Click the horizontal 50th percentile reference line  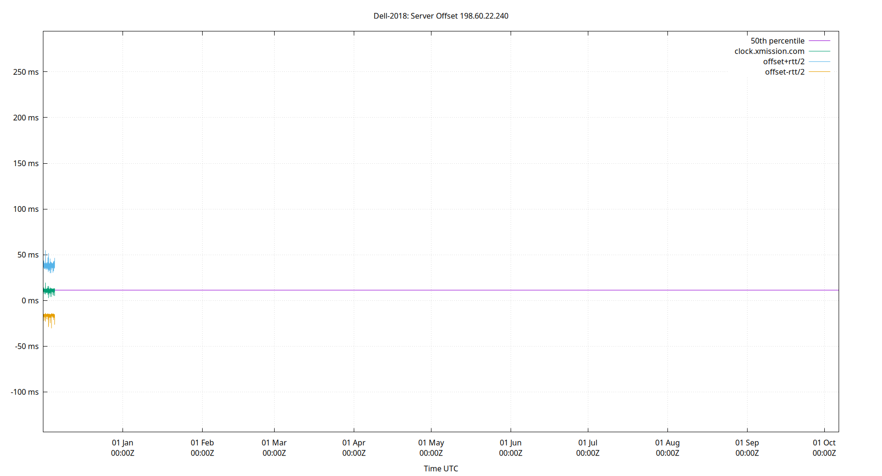click(429, 289)
